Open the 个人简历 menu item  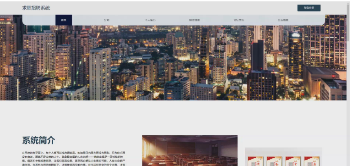pyautogui.click(x=150, y=20)
